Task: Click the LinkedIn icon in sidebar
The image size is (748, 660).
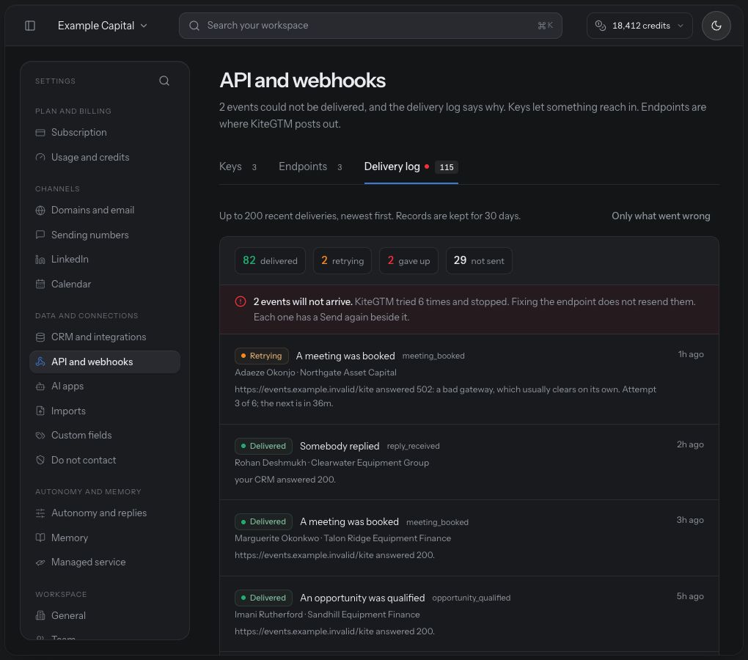Action: (40, 260)
